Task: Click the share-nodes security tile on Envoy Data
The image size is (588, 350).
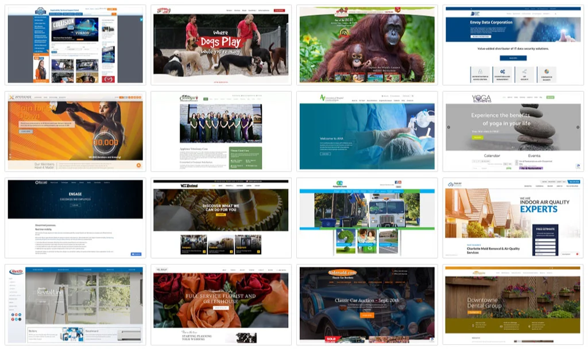Action: (524, 75)
